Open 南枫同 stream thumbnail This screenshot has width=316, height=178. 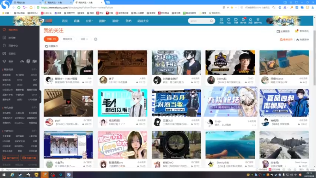284,103
